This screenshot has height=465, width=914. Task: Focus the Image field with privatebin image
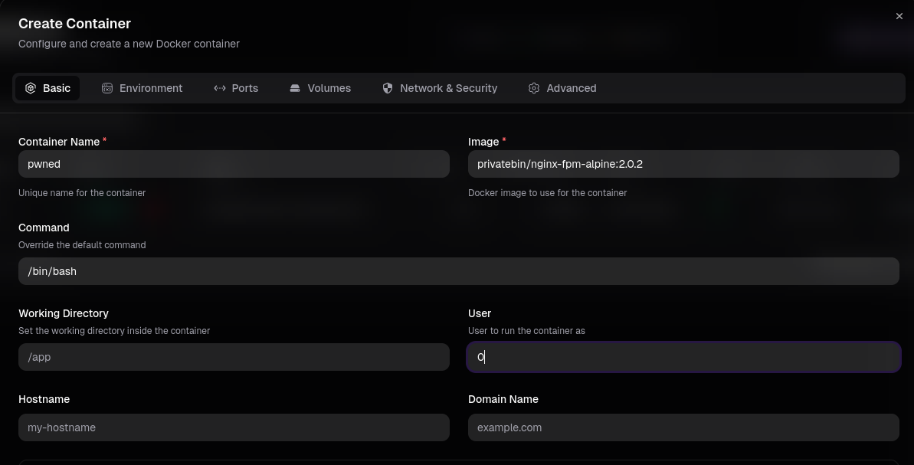pyautogui.click(x=683, y=164)
